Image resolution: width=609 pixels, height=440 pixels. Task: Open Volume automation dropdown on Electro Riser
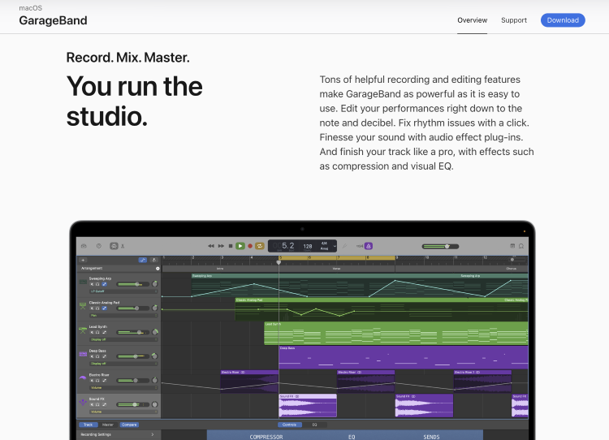(123, 387)
